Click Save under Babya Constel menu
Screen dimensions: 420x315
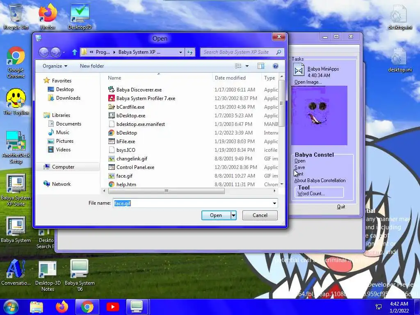click(299, 167)
